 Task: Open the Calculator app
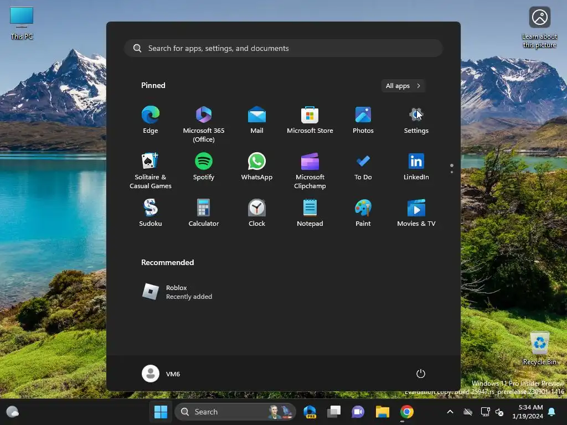click(204, 214)
